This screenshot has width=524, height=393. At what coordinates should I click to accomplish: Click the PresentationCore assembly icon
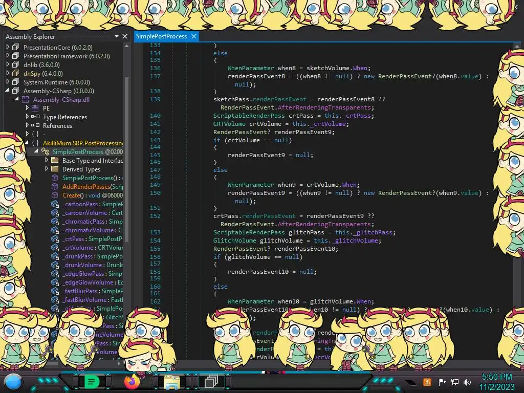tap(16, 47)
